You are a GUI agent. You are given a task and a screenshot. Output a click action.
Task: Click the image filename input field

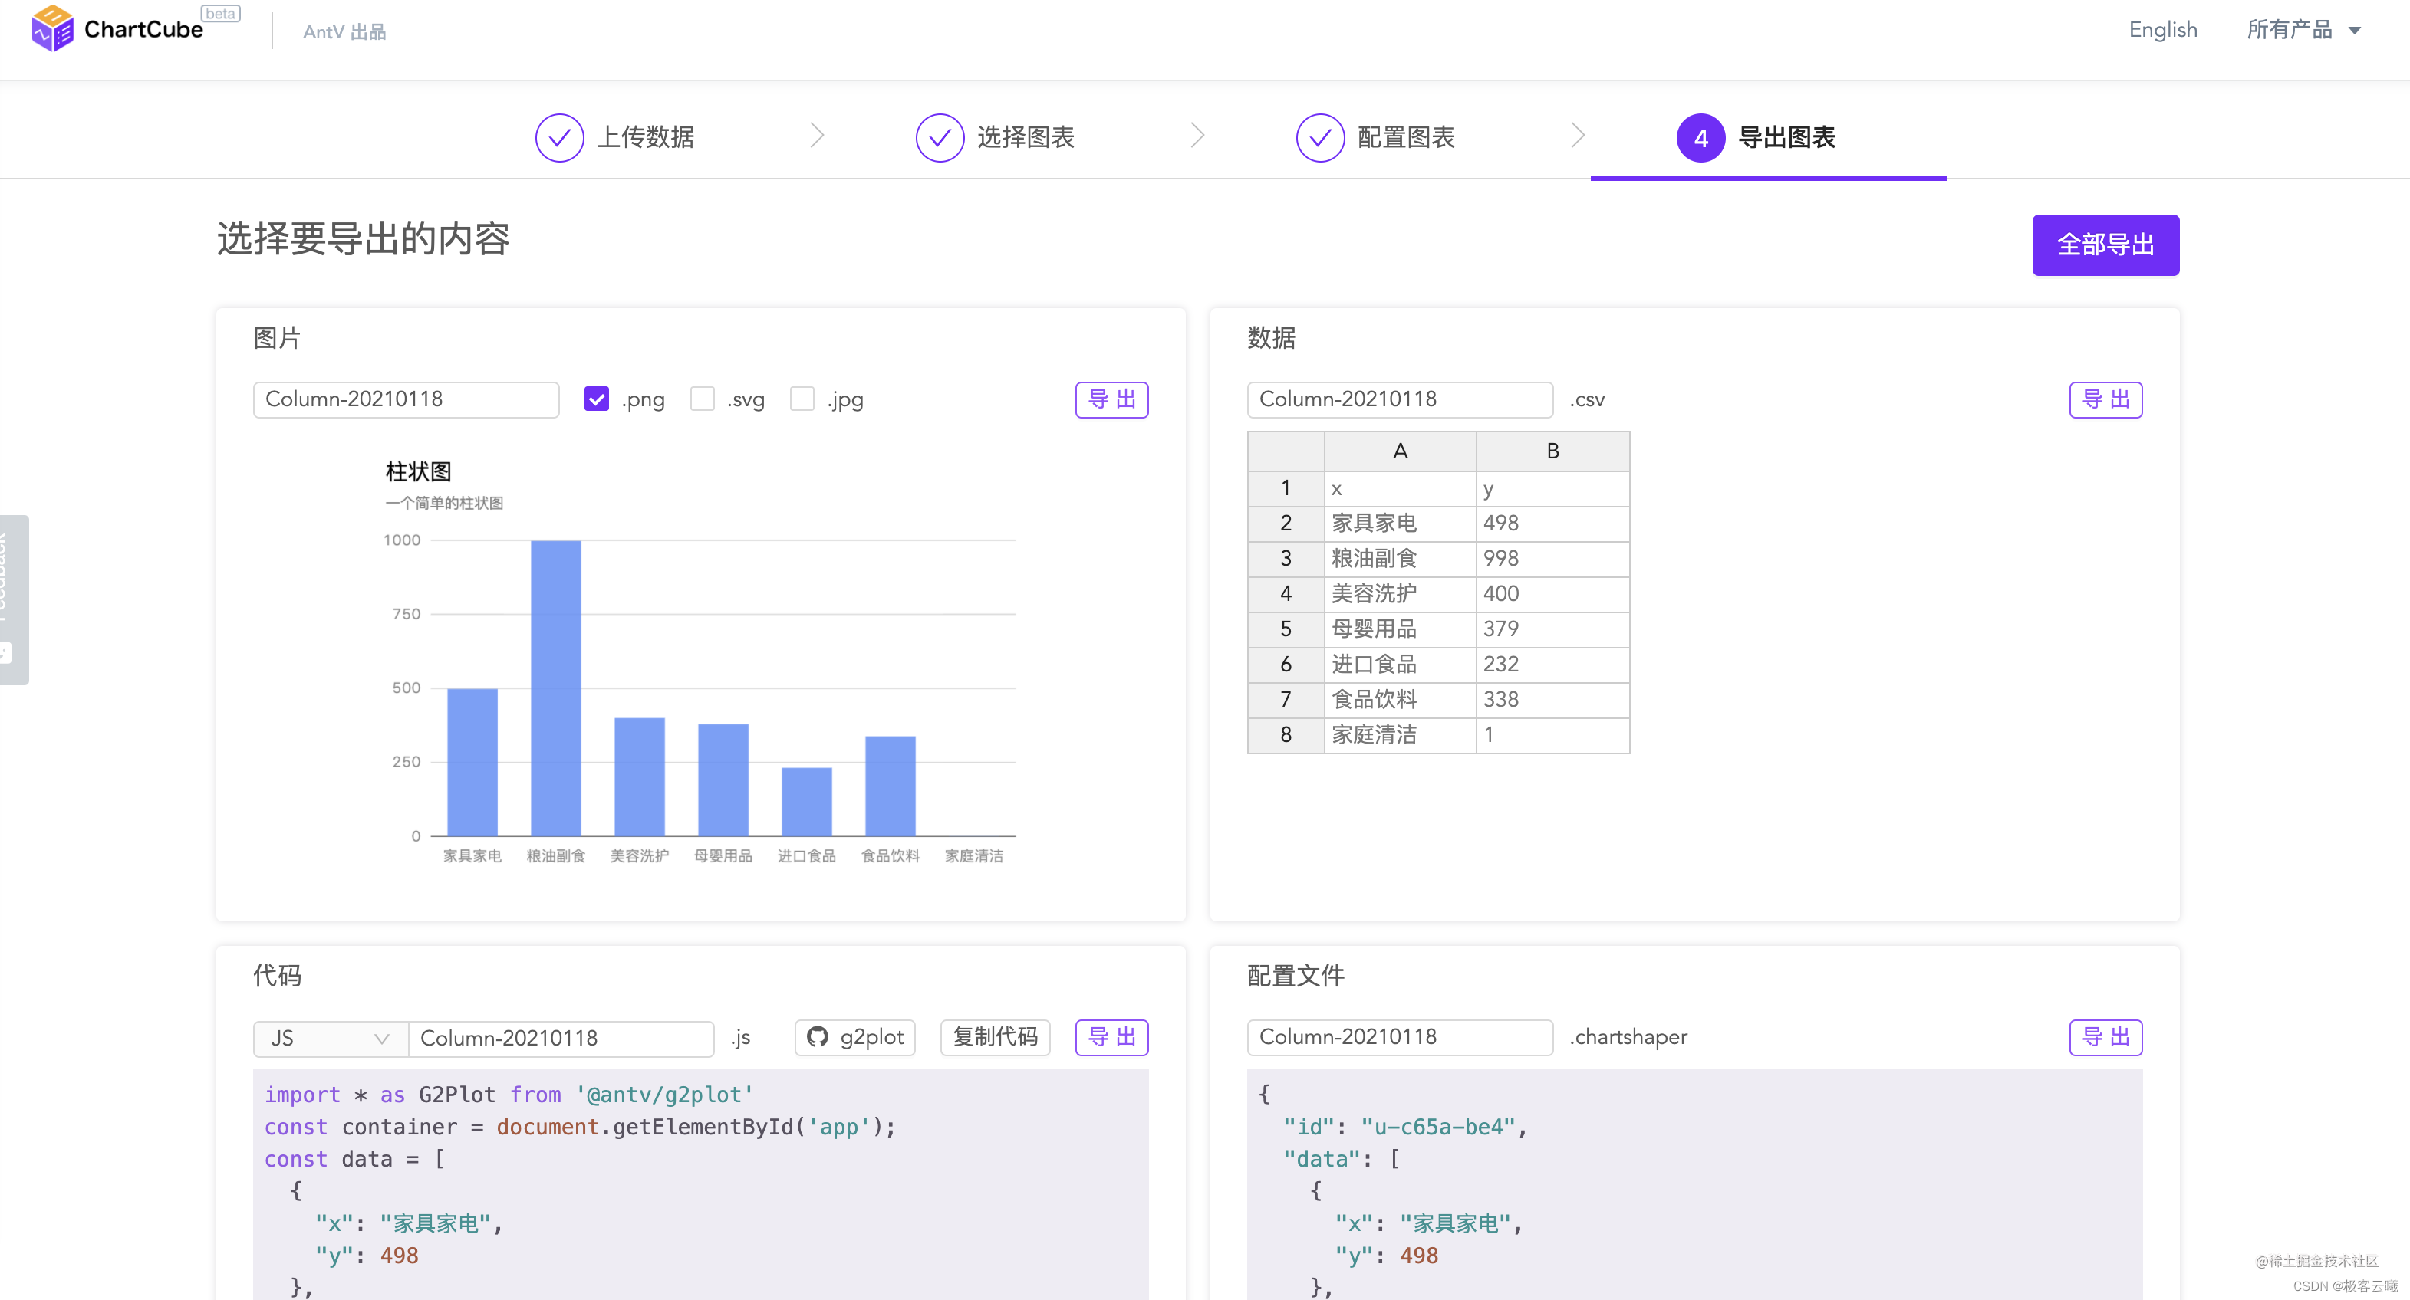pos(405,399)
